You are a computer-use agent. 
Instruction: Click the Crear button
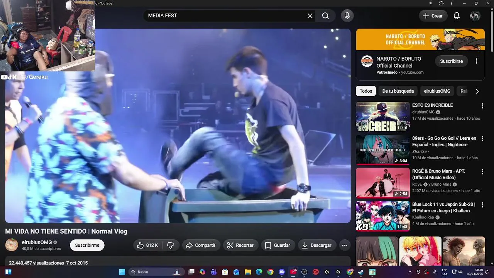[x=433, y=16]
